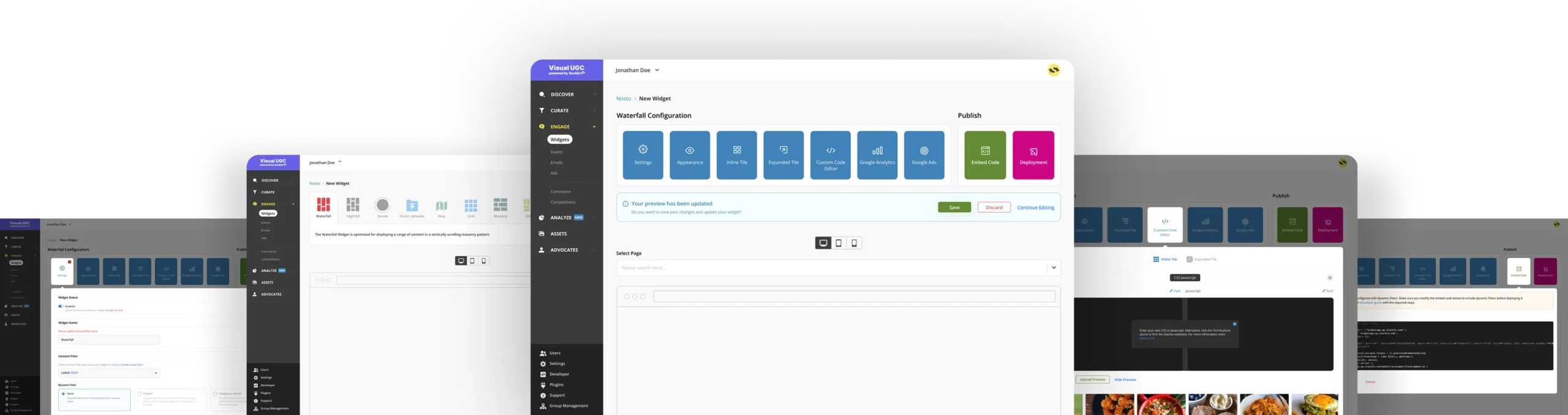This screenshot has height=415, width=1568.
Task: Expand the Latest content filter dropdown
Action: coord(156,373)
